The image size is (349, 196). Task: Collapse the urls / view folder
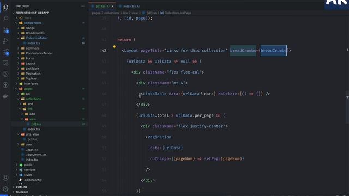pos(32,134)
